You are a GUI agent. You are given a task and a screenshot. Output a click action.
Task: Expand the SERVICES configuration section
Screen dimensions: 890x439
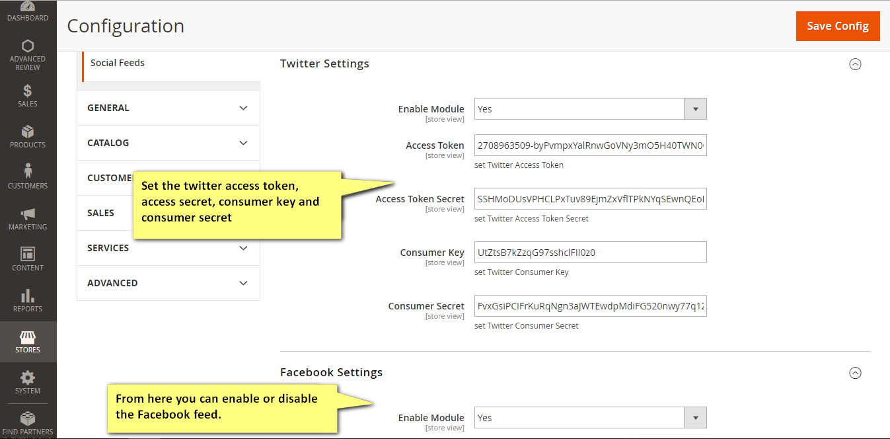pyautogui.click(x=168, y=247)
